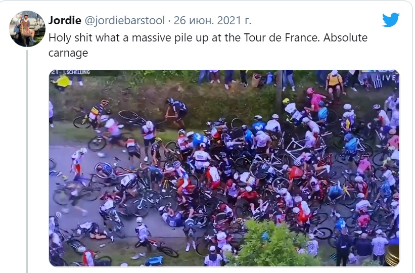415x273 pixels.
Task: Click the blue Twitter bird logo
Action: point(391,20)
